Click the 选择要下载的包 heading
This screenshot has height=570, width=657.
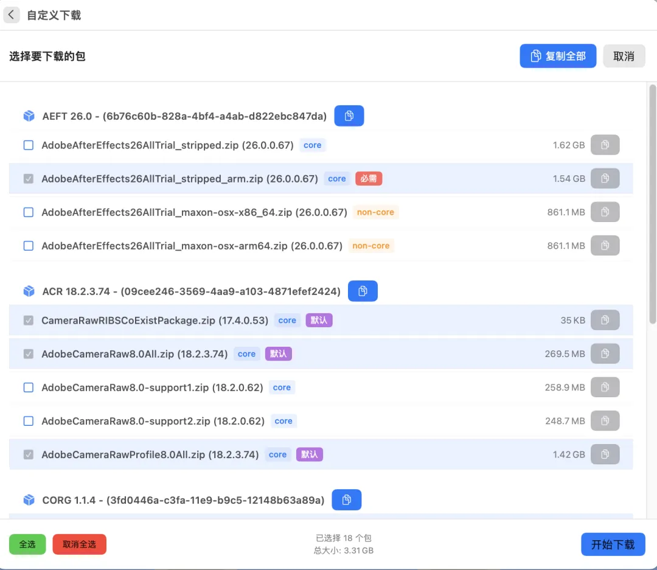(47, 56)
